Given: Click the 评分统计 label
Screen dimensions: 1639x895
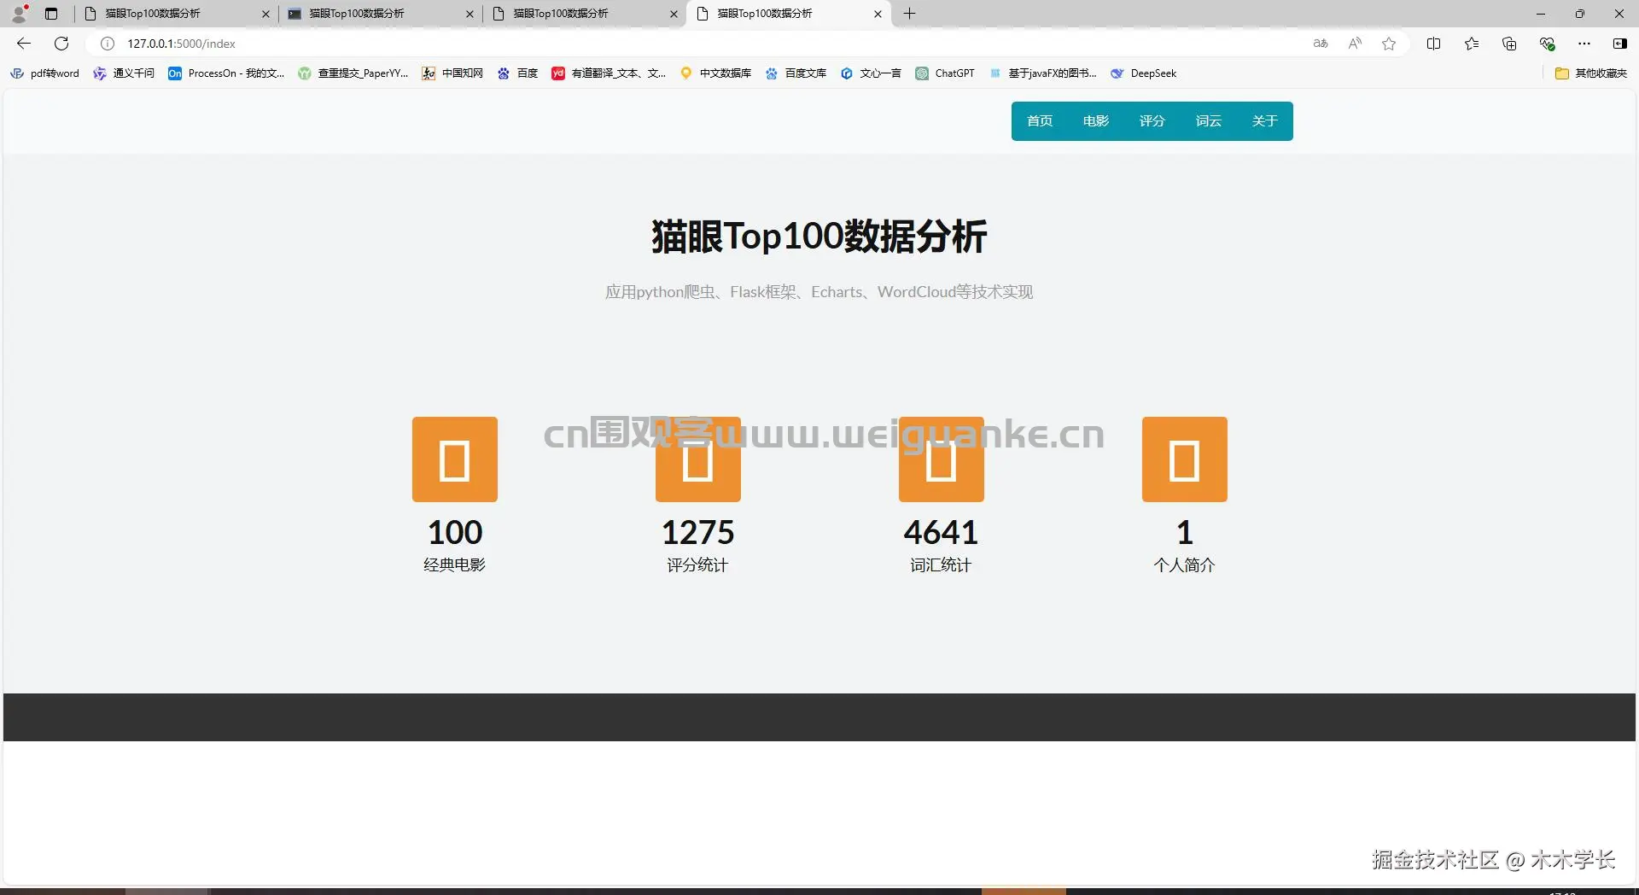Looking at the screenshot, I should (x=698, y=565).
